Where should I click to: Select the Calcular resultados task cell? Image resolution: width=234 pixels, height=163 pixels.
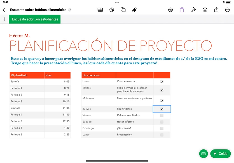pos(135,115)
